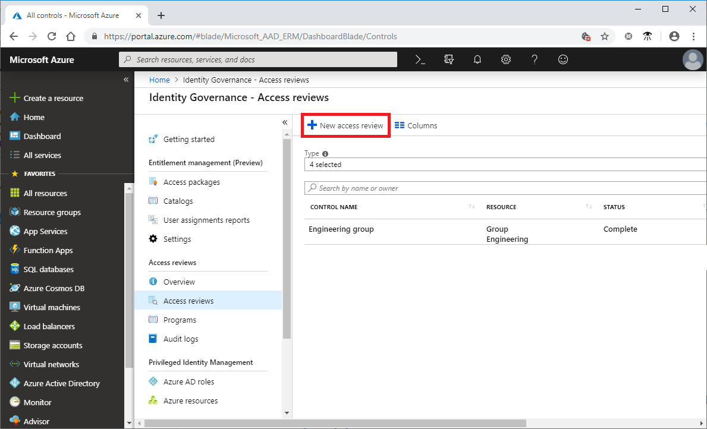The width and height of the screenshot is (707, 429).
Task: Open the Chrome three-dot menu
Action: click(693, 36)
